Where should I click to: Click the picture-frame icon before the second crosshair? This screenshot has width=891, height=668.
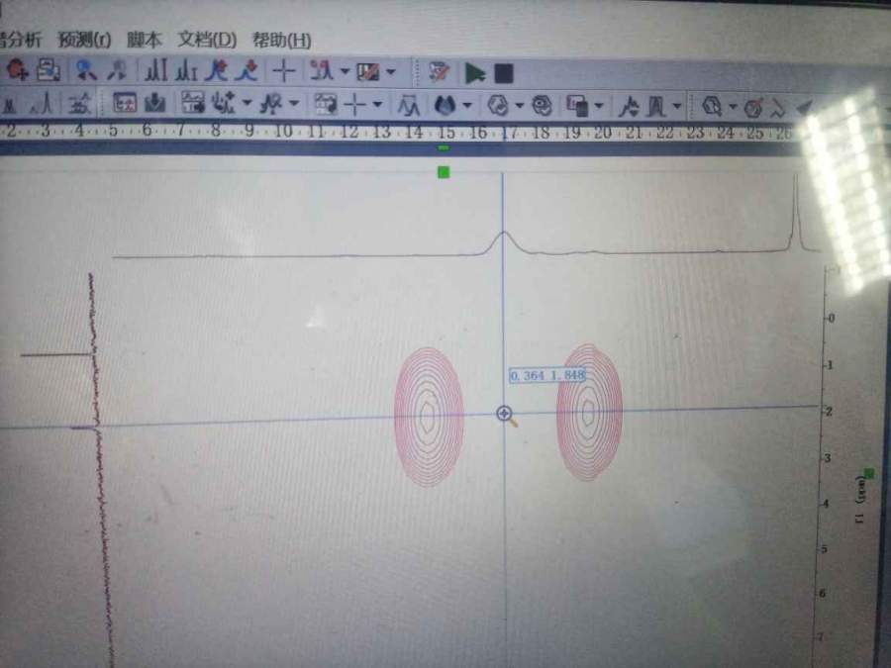(325, 104)
